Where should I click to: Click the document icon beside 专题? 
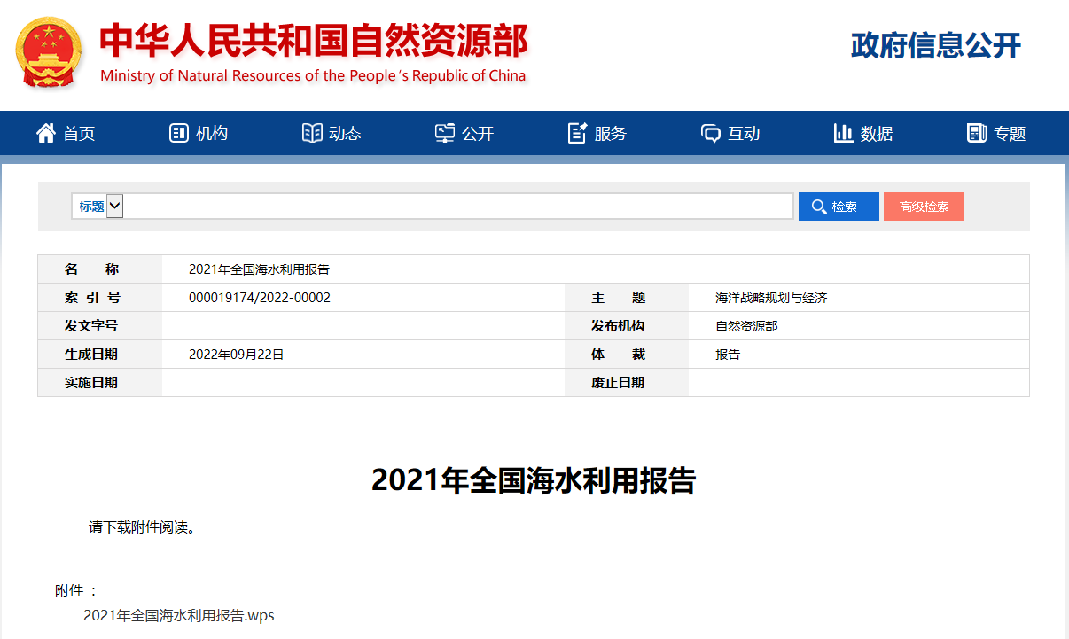pos(977,133)
